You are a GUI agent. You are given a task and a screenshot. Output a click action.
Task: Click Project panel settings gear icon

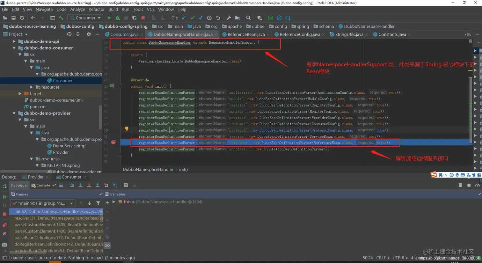89,34
